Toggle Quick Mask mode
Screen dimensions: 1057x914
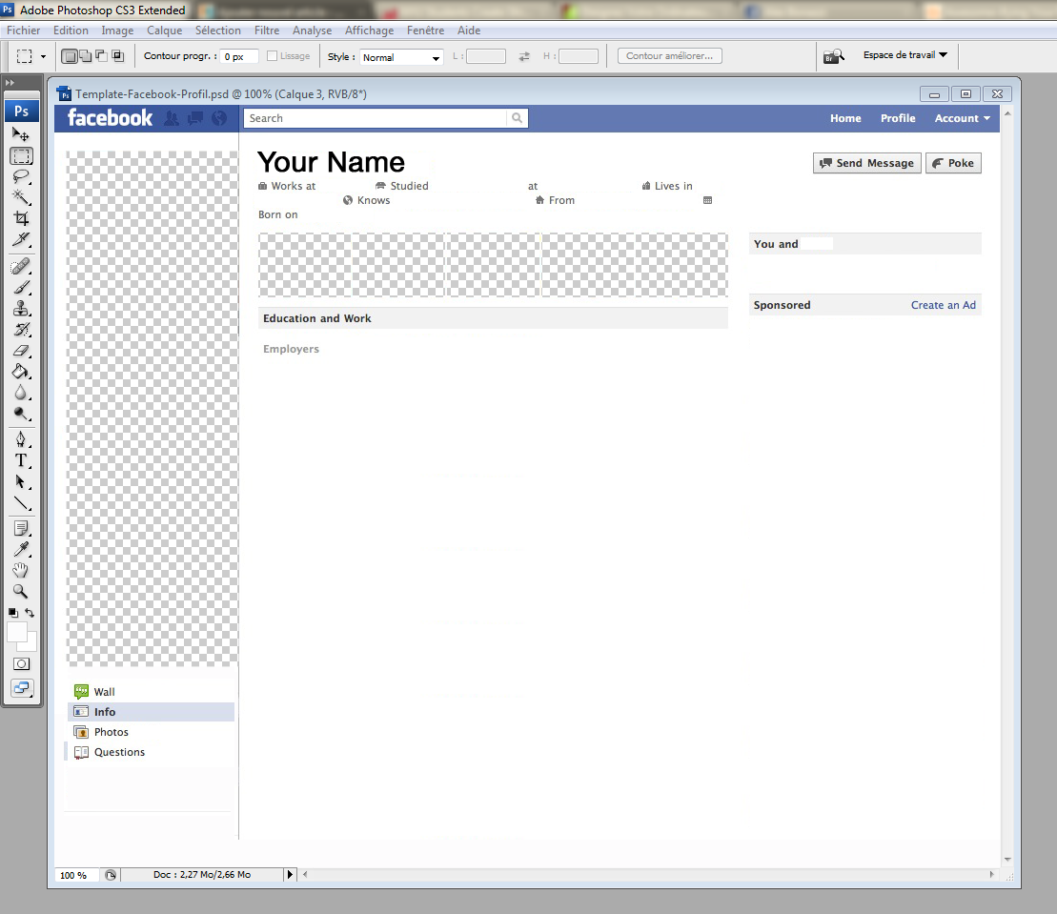[21, 663]
